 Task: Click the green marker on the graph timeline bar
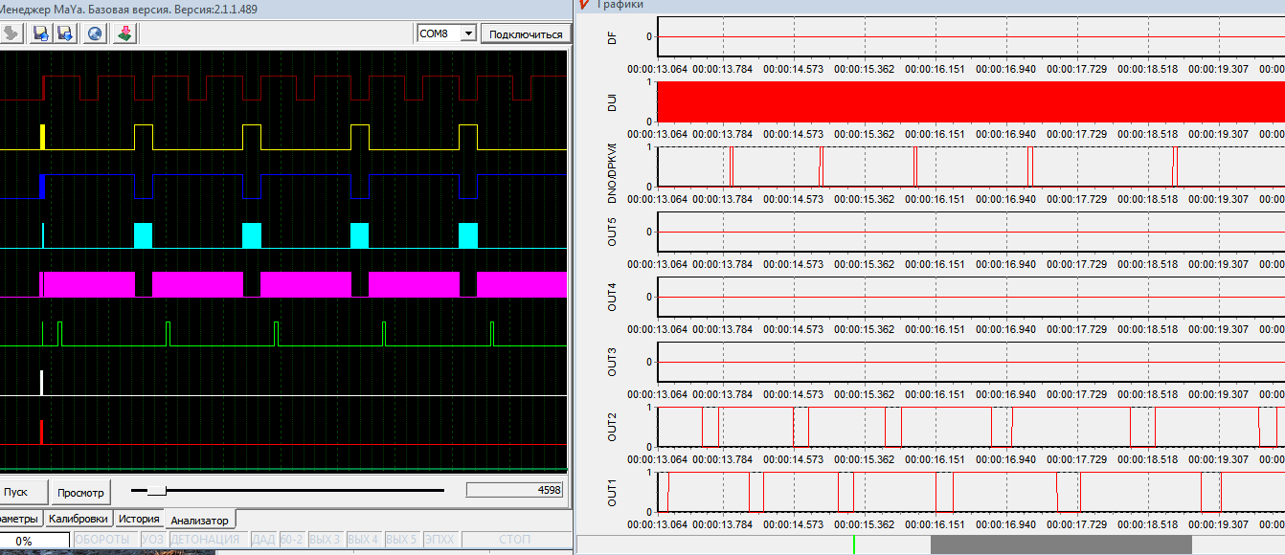coord(853,544)
